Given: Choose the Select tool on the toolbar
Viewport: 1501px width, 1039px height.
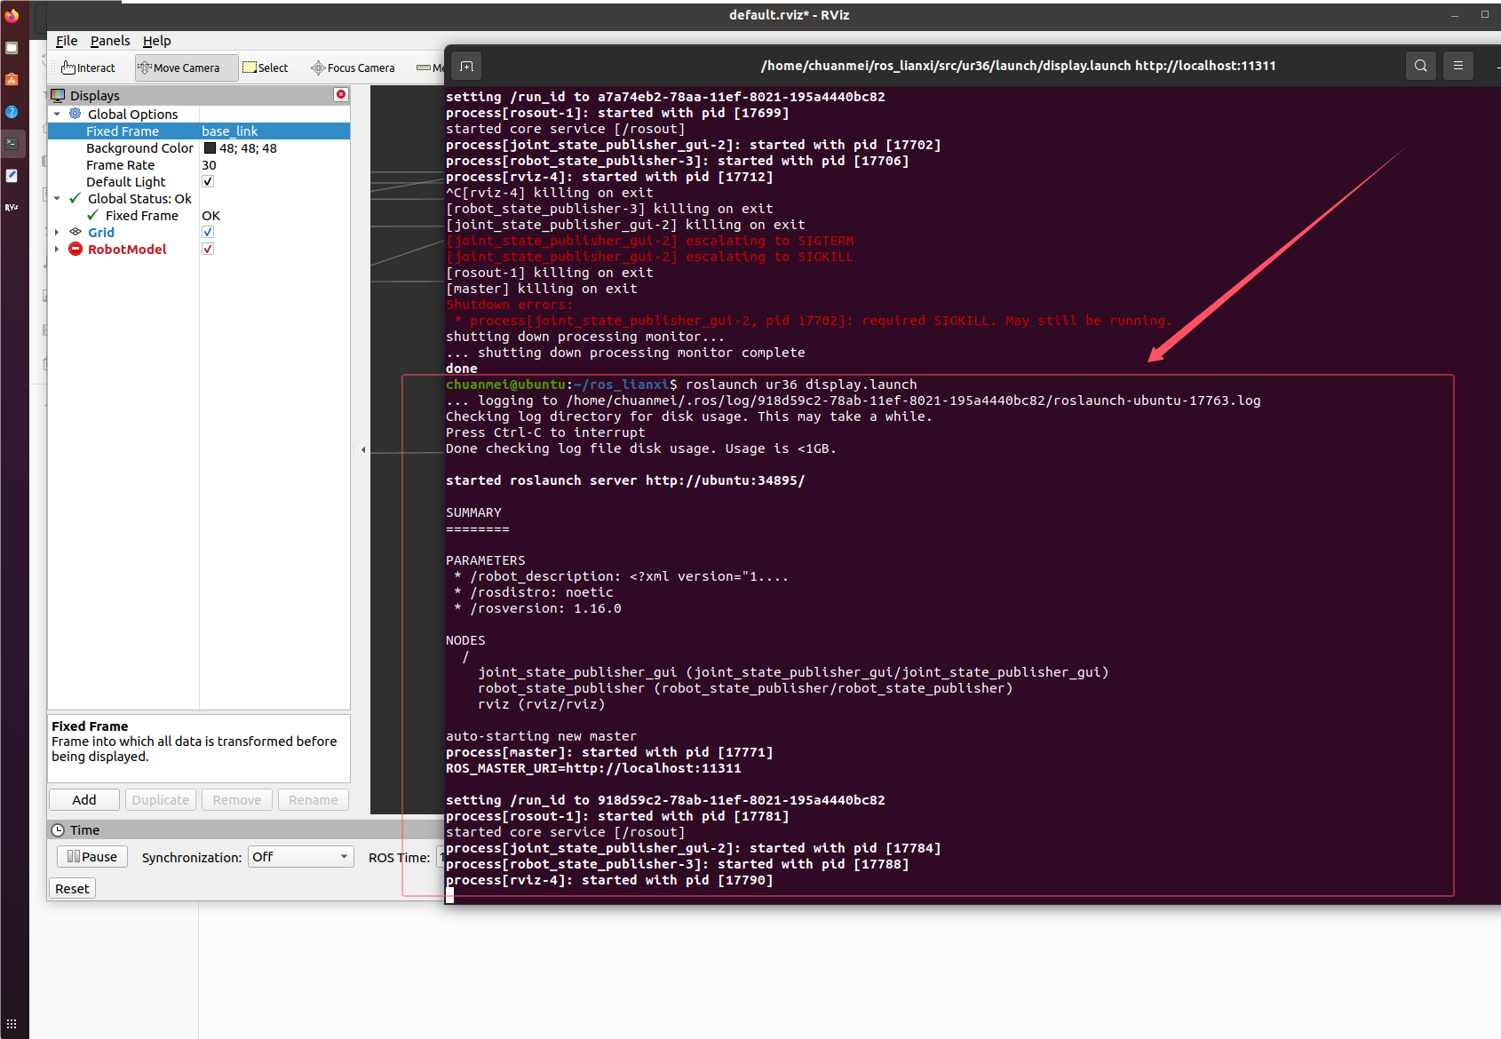Looking at the screenshot, I should click(x=266, y=67).
